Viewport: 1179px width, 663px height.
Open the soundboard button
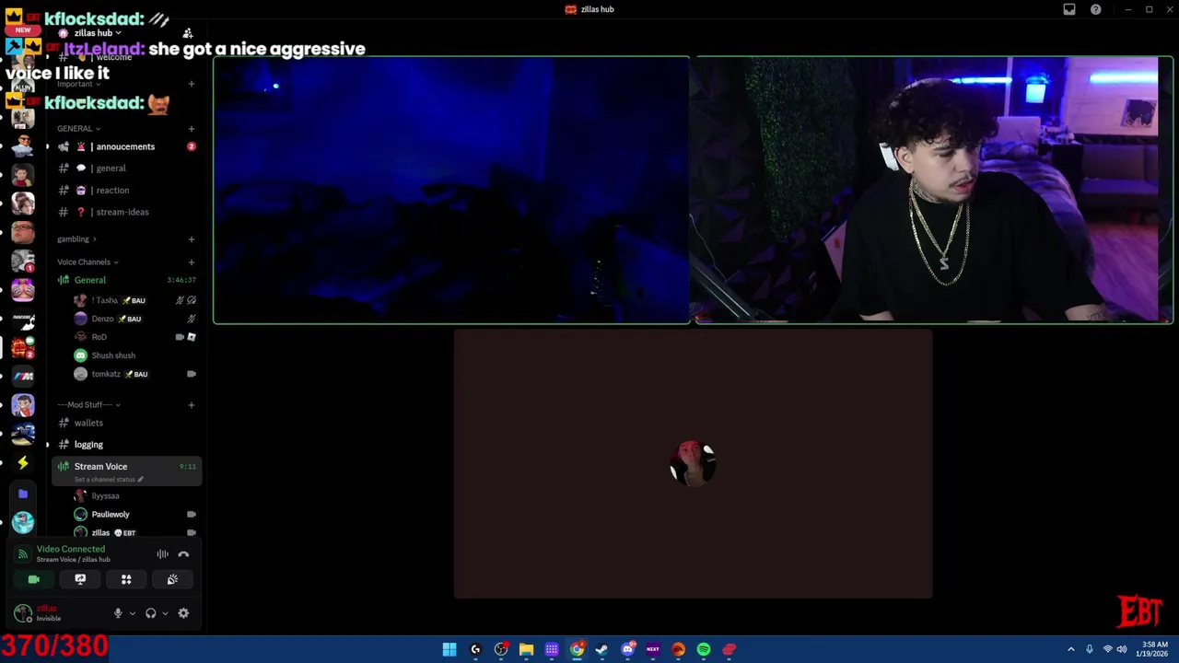172,579
